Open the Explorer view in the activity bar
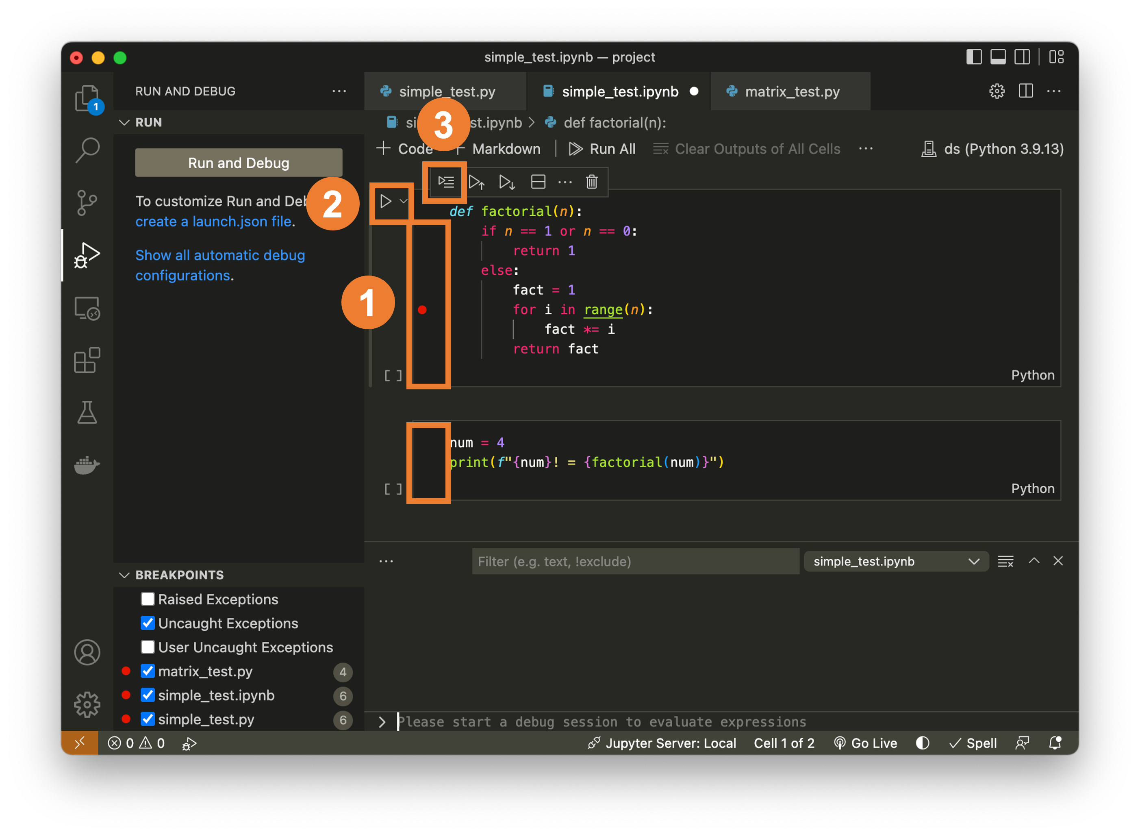This screenshot has width=1140, height=836. 87,98
